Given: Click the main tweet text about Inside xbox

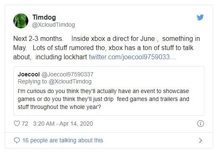Looking at the screenshot, I should coord(107,48).
